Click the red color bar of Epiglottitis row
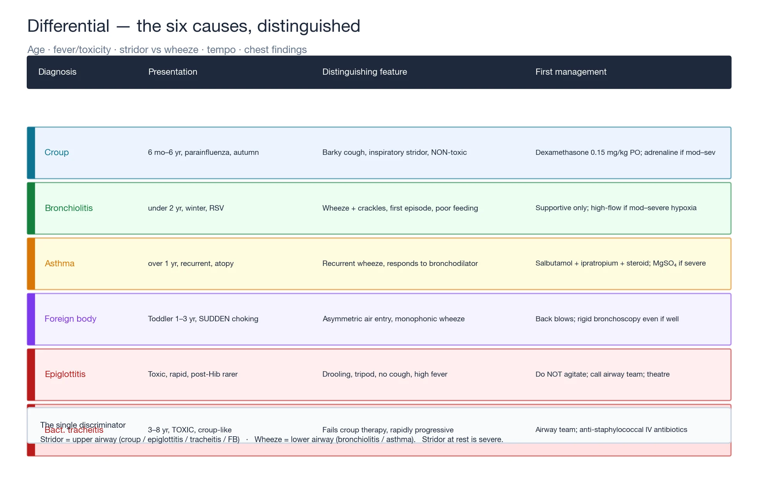This screenshot has height=480, width=758. [x=31, y=375]
